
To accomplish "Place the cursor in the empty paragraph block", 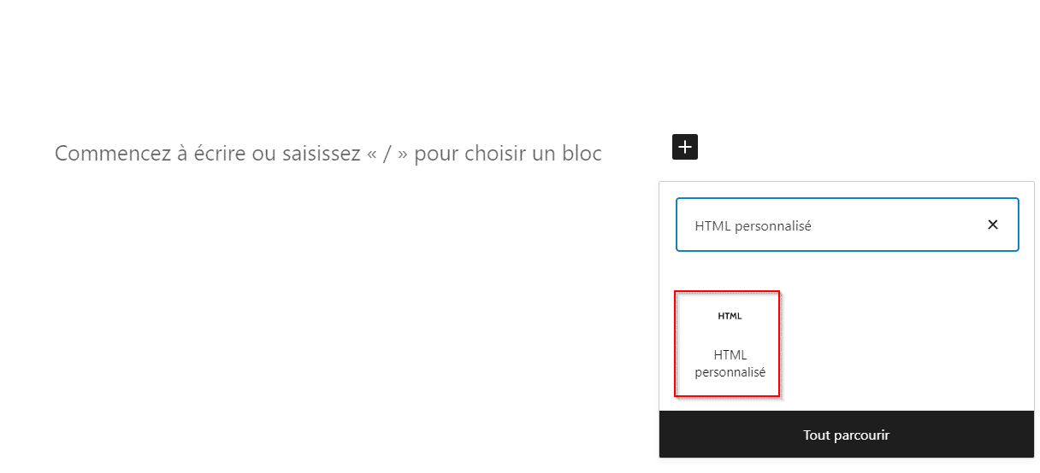I will [328, 154].
